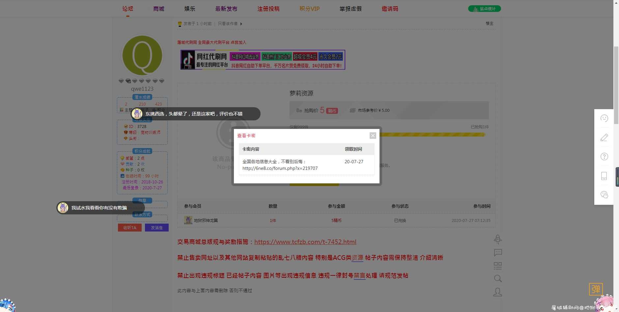Click the 积分成就 section header
Viewport: 619px width, 312px height.
pyautogui.click(x=142, y=151)
